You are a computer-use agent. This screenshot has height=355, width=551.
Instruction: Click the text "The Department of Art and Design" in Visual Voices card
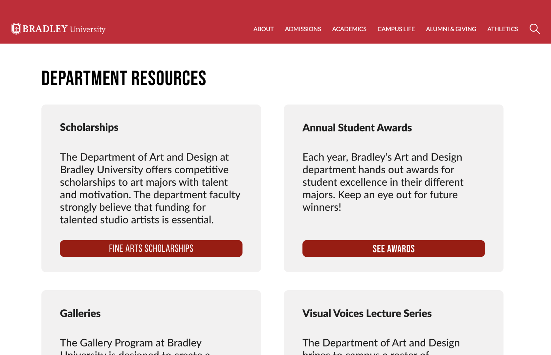tap(381, 343)
